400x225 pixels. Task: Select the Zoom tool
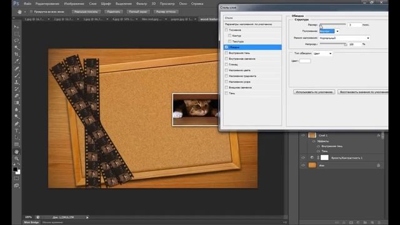click(x=17, y=159)
